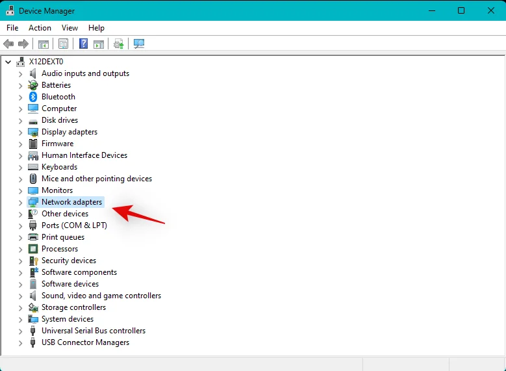Image resolution: width=506 pixels, height=371 pixels.
Task: Click the Update device driver toolbar icon
Action: click(118, 44)
